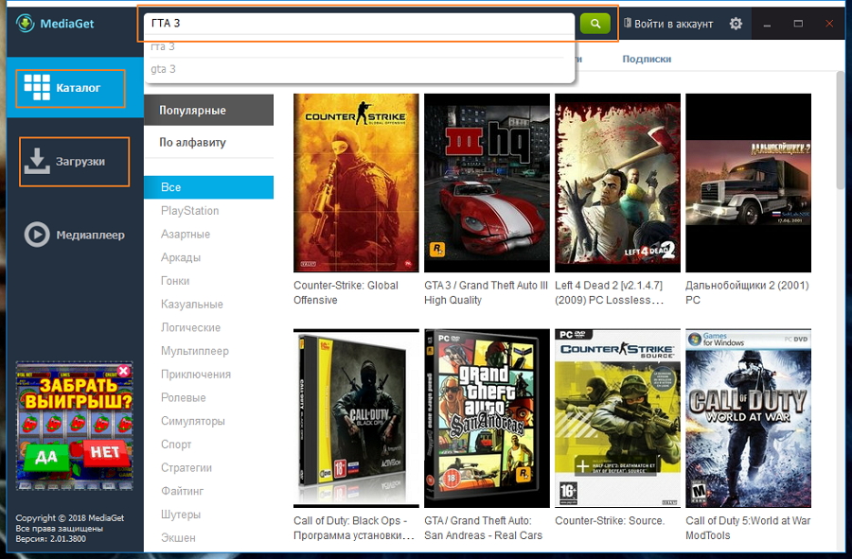
Task: Click into the search field containing ГТА 3
Action: (x=359, y=24)
